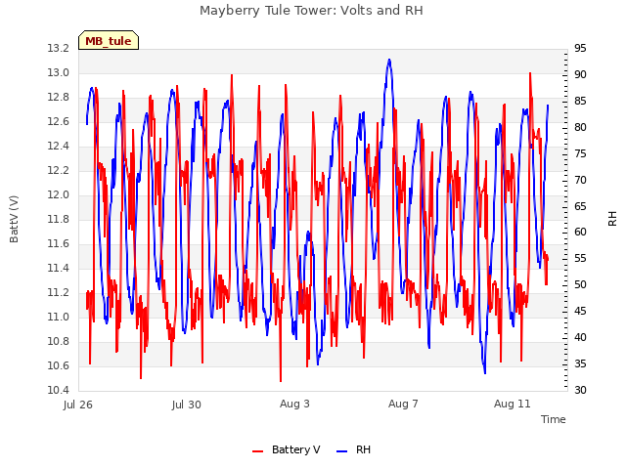This screenshot has height=469, width=626.
Task: Click the red Battery V legend swatch
Action: [x=258, y=451]
